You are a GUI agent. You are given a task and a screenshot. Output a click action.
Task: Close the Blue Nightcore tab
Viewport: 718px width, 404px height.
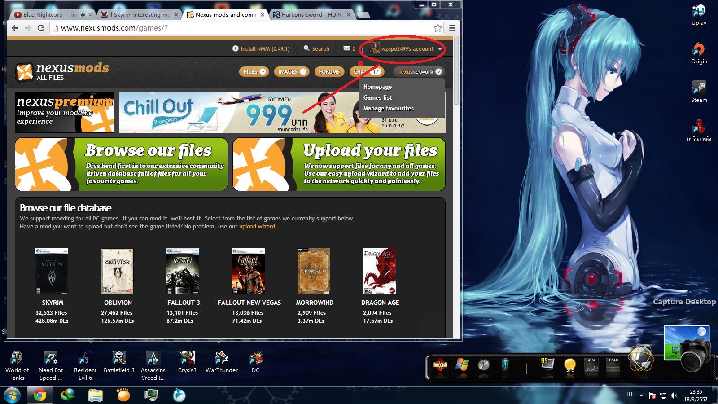[90, 15]
